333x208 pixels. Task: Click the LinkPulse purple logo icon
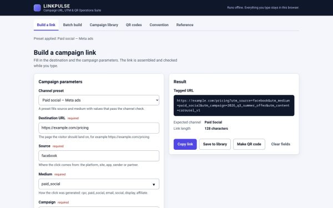37,8
